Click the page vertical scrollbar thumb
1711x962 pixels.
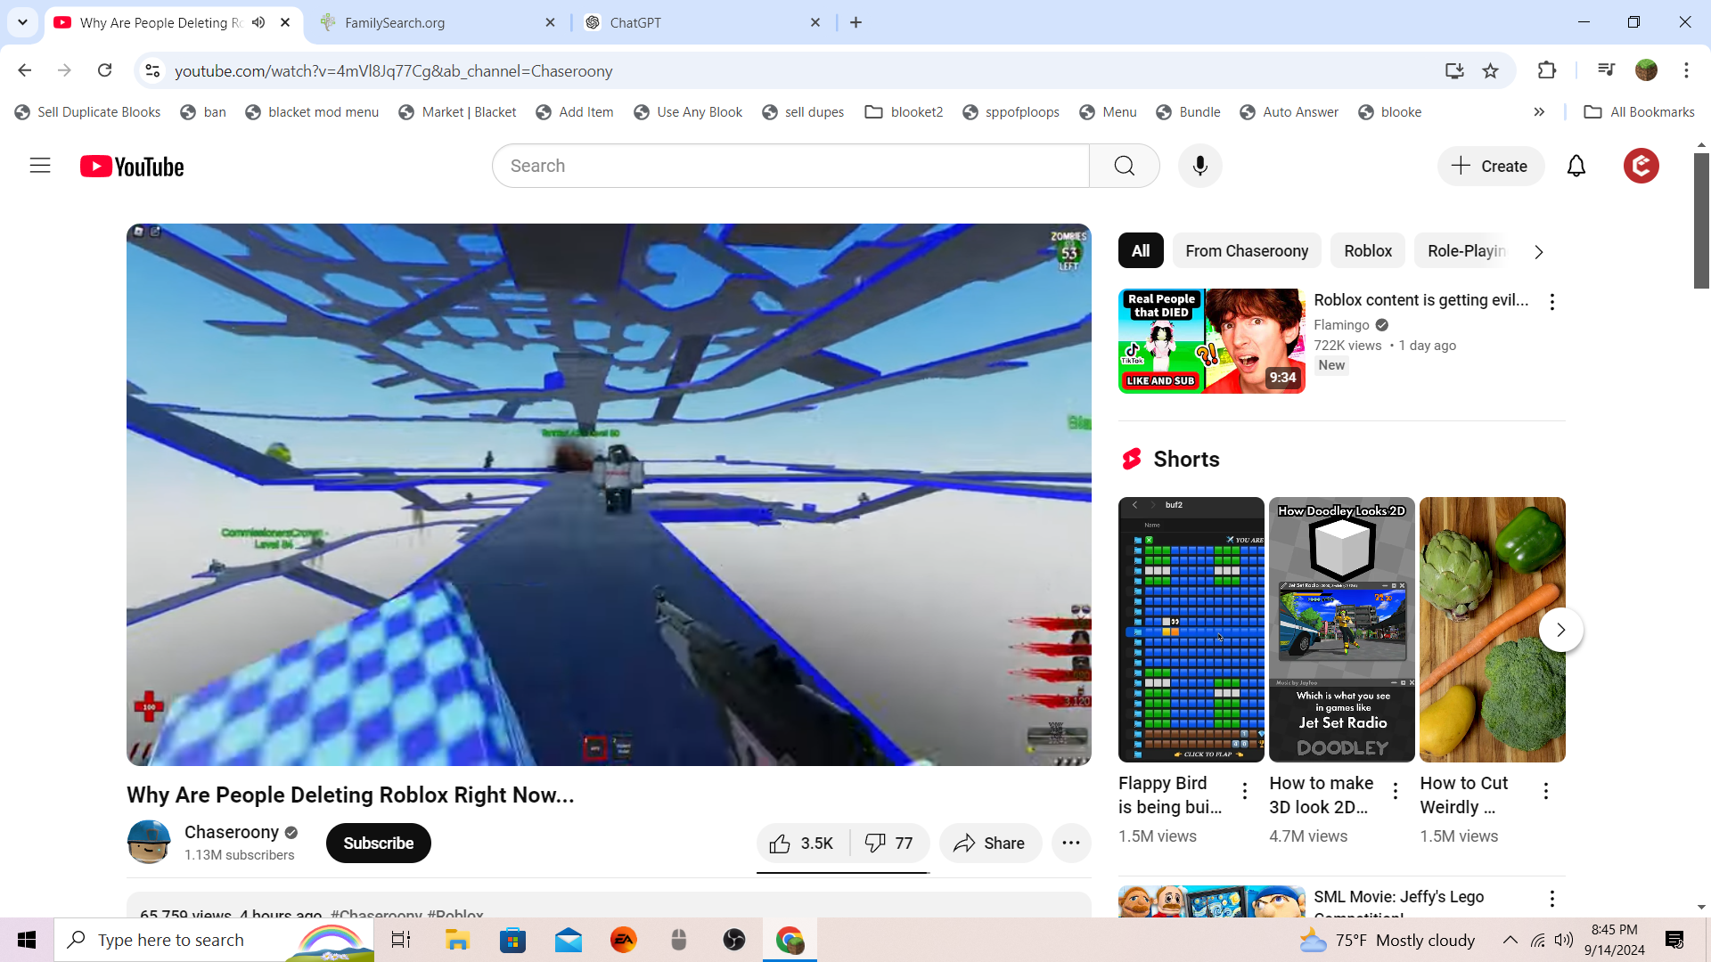1701,221
